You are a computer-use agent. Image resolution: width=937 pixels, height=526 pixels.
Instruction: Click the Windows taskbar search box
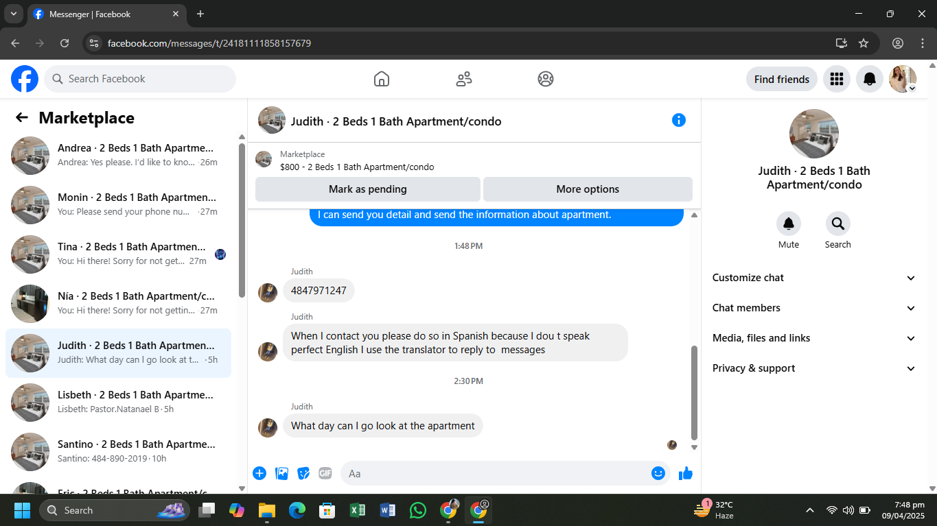pos(115,510)
